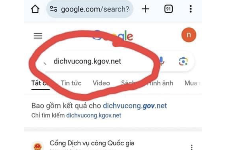This screenshot has width=240, height=150.
Task: Tap the orange account avatar 'n'
Action: (x=189, y=35)
